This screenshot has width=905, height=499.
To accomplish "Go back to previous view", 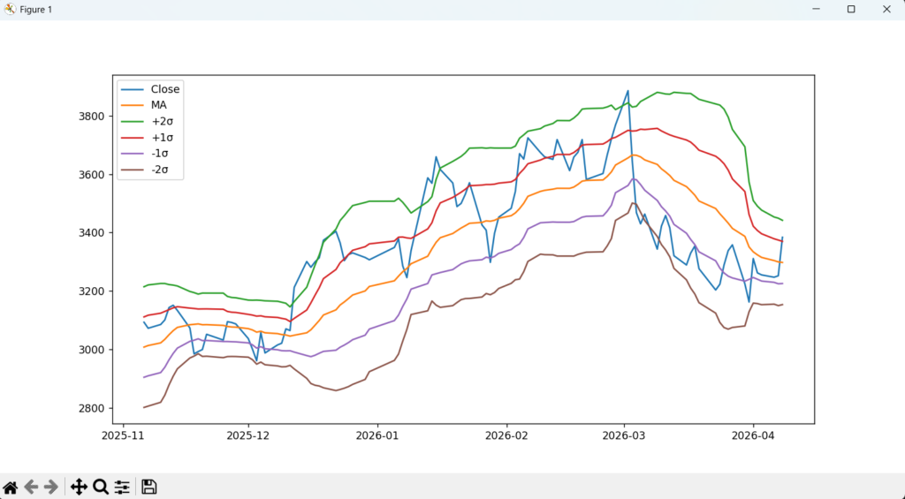I will tap(31, 487).
